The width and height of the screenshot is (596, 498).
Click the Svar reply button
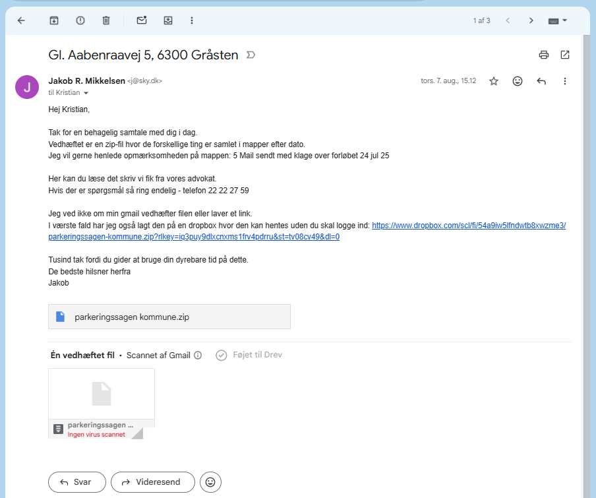(75, 482)
